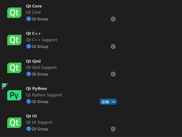
Task: Open the manage gear for Qt Qml
Action: [x=113, y=74]
